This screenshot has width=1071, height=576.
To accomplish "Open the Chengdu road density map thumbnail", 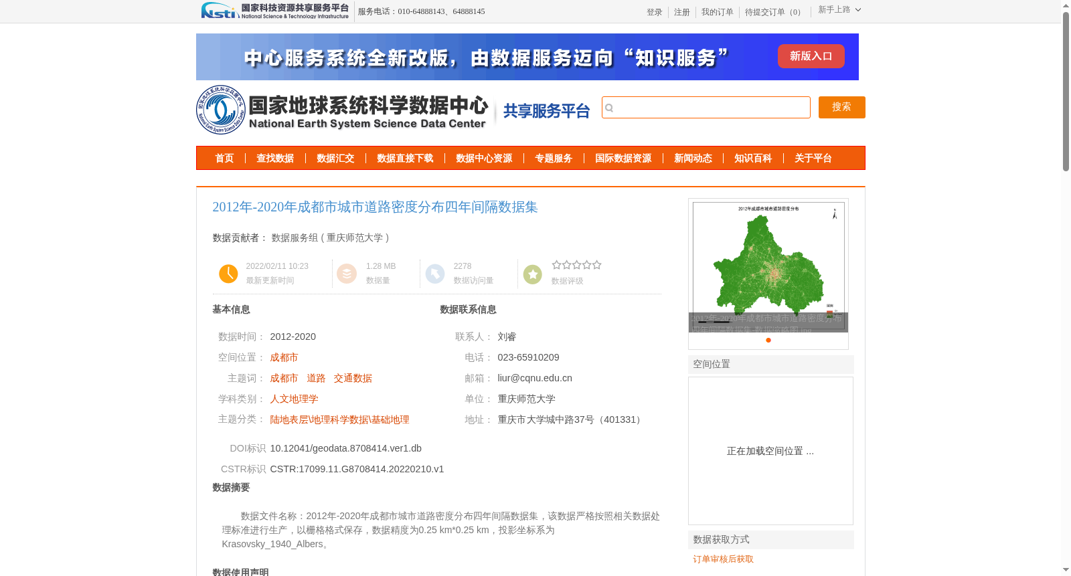I will [x=768, y=266].
